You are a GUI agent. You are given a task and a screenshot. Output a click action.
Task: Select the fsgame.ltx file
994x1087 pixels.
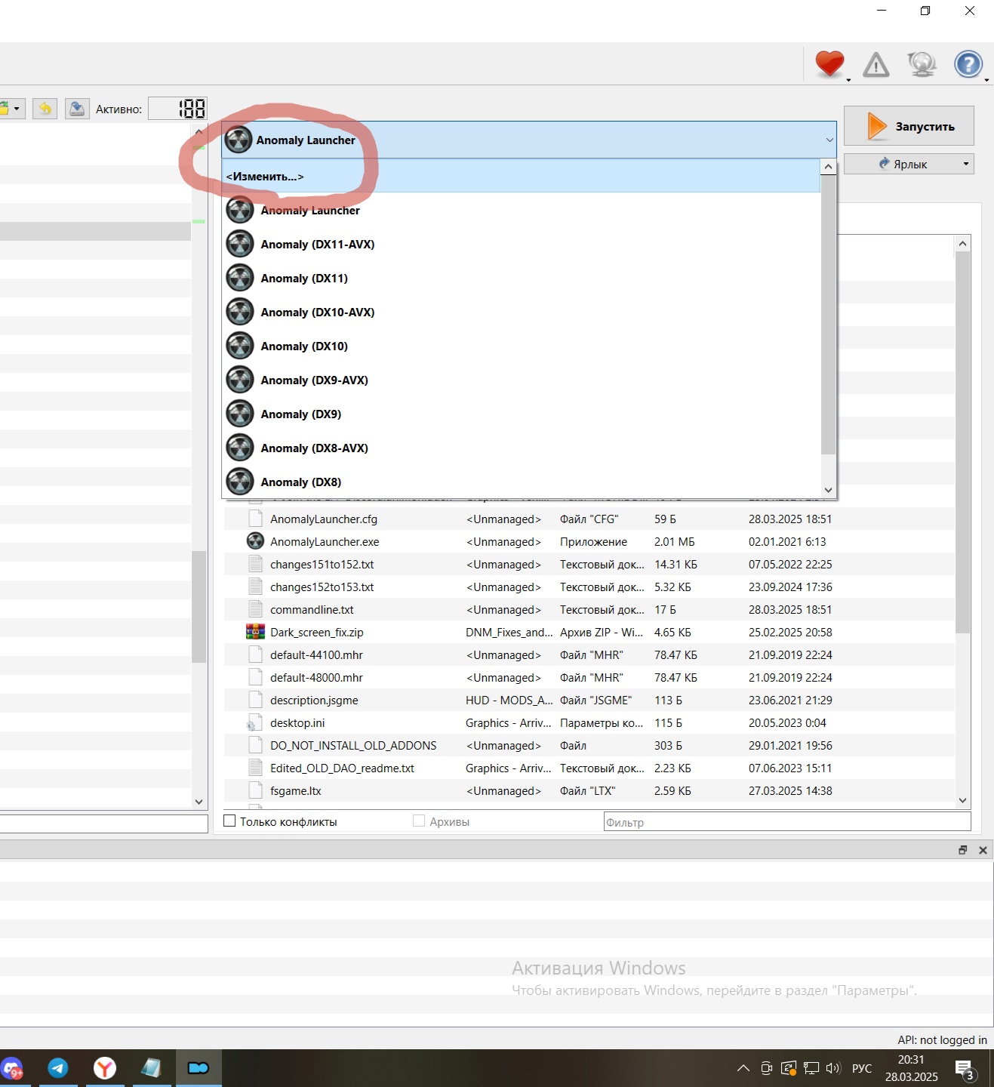click(589, 790)
